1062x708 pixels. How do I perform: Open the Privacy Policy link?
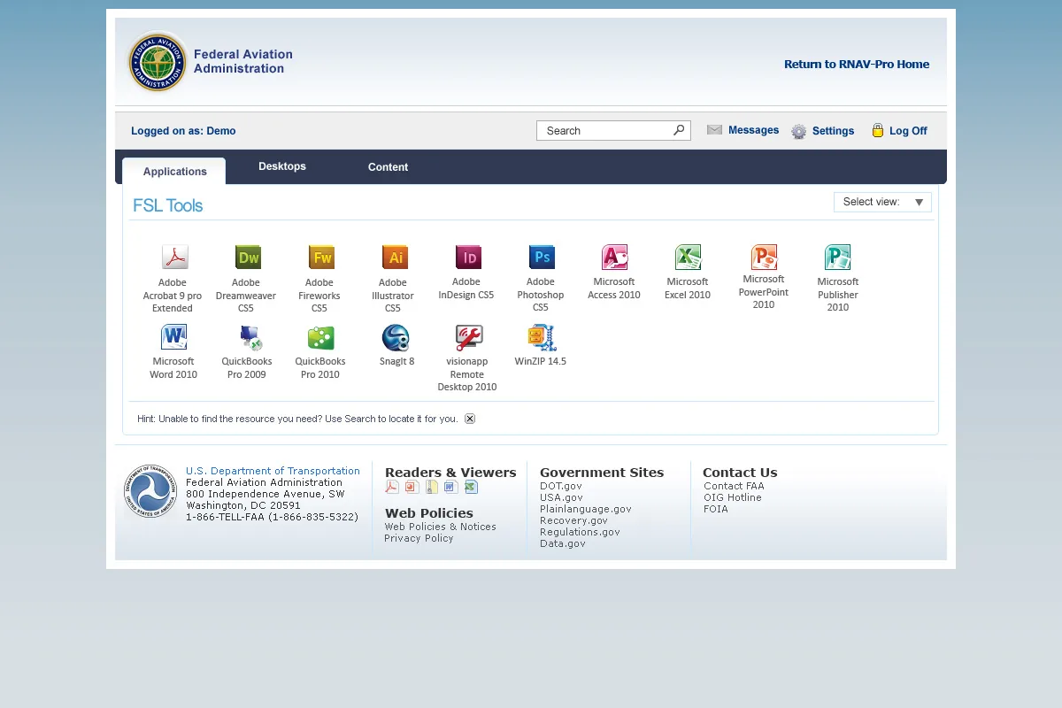click(419, 538)
